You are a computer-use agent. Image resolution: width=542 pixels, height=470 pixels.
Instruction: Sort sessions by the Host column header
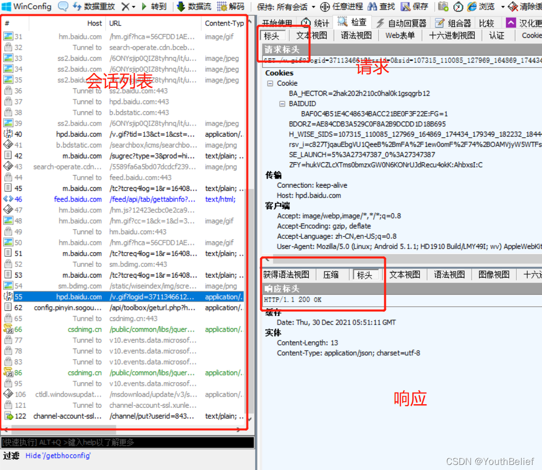[67, 23]
